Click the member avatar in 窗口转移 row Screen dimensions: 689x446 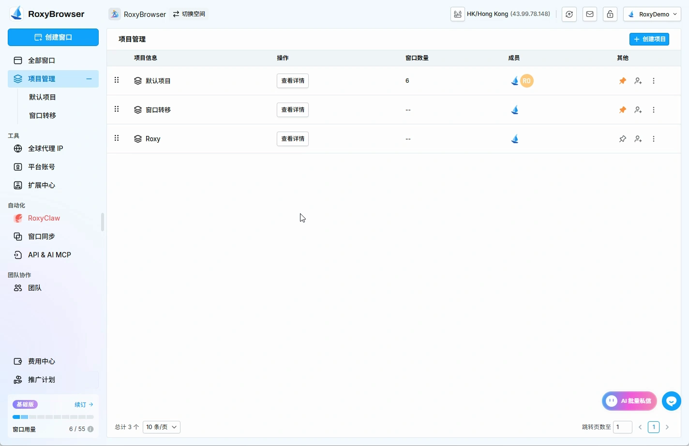coord(515,110)
